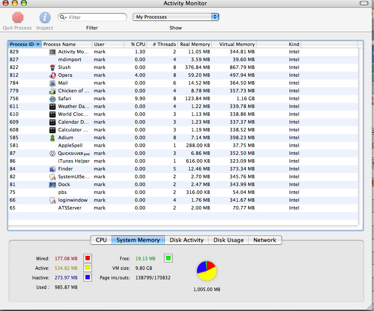Click the Calculator widget icon

tap(52, 130)
